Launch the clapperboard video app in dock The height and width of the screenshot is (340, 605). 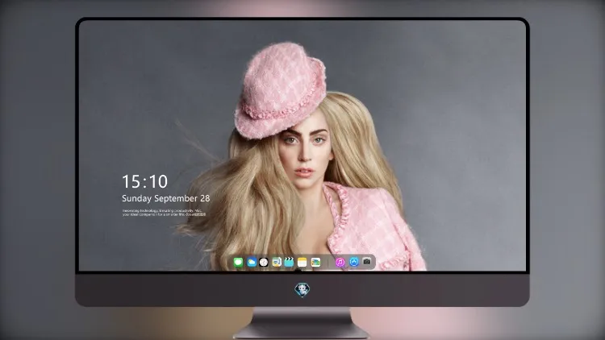click(289, 263)
